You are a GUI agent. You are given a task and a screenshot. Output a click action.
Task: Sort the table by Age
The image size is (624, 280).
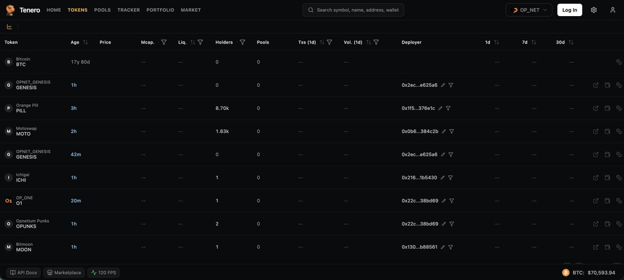click(85, 42)
